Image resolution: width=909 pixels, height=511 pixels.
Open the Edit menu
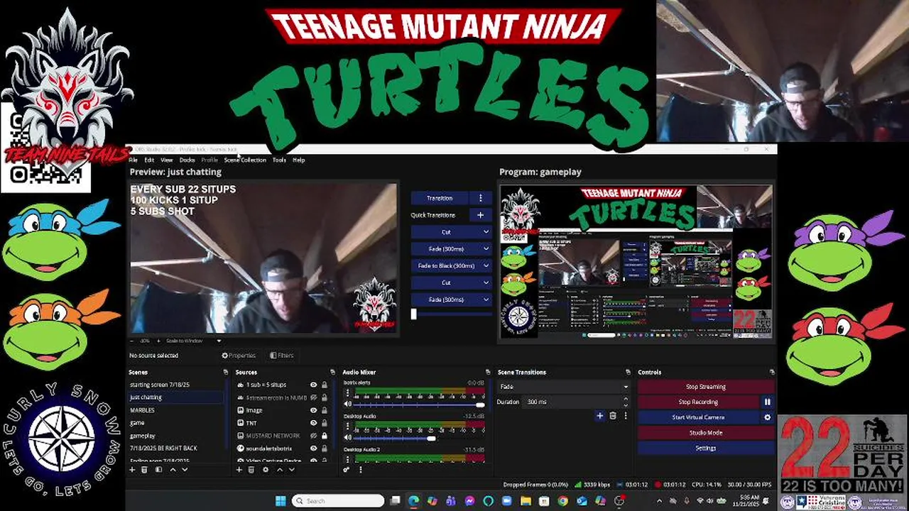point(149,160)
